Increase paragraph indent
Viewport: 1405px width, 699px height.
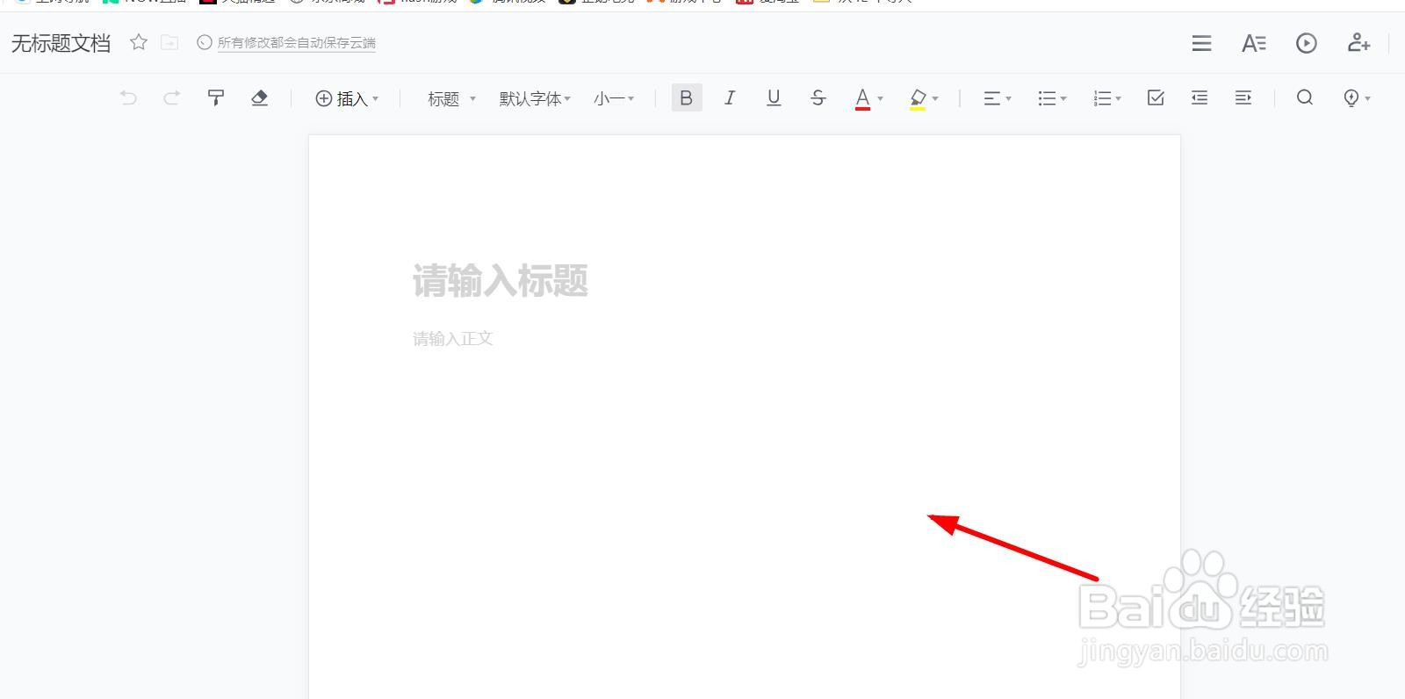(1243, 97)
